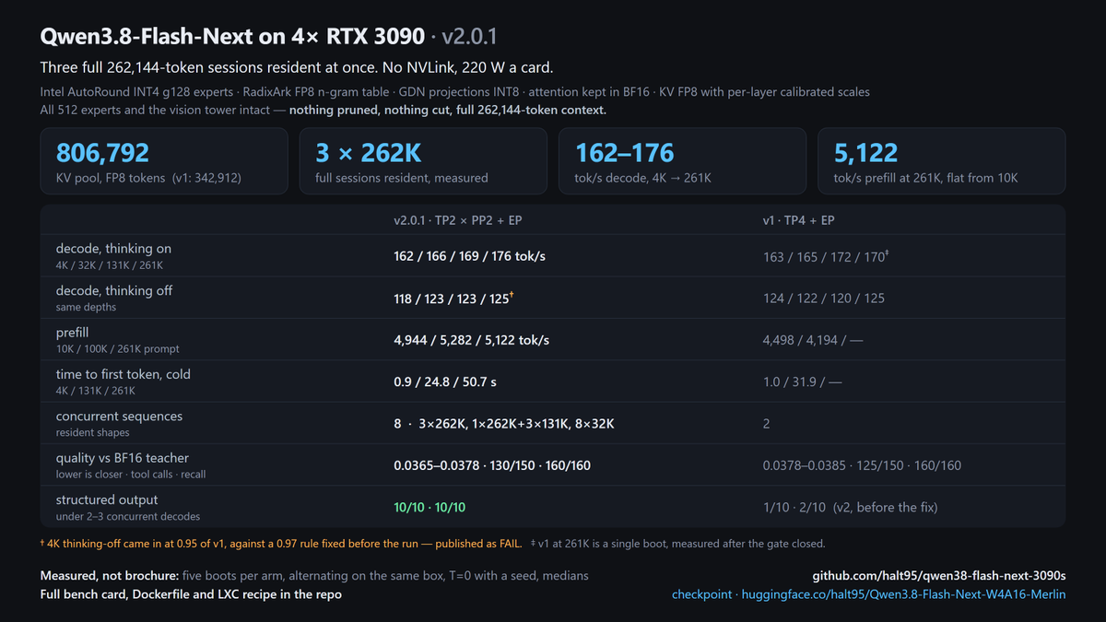This screenshot has width=1106, height=622.
Task: Click the "time to first token, cold" row label
Action: pos(124,374)
